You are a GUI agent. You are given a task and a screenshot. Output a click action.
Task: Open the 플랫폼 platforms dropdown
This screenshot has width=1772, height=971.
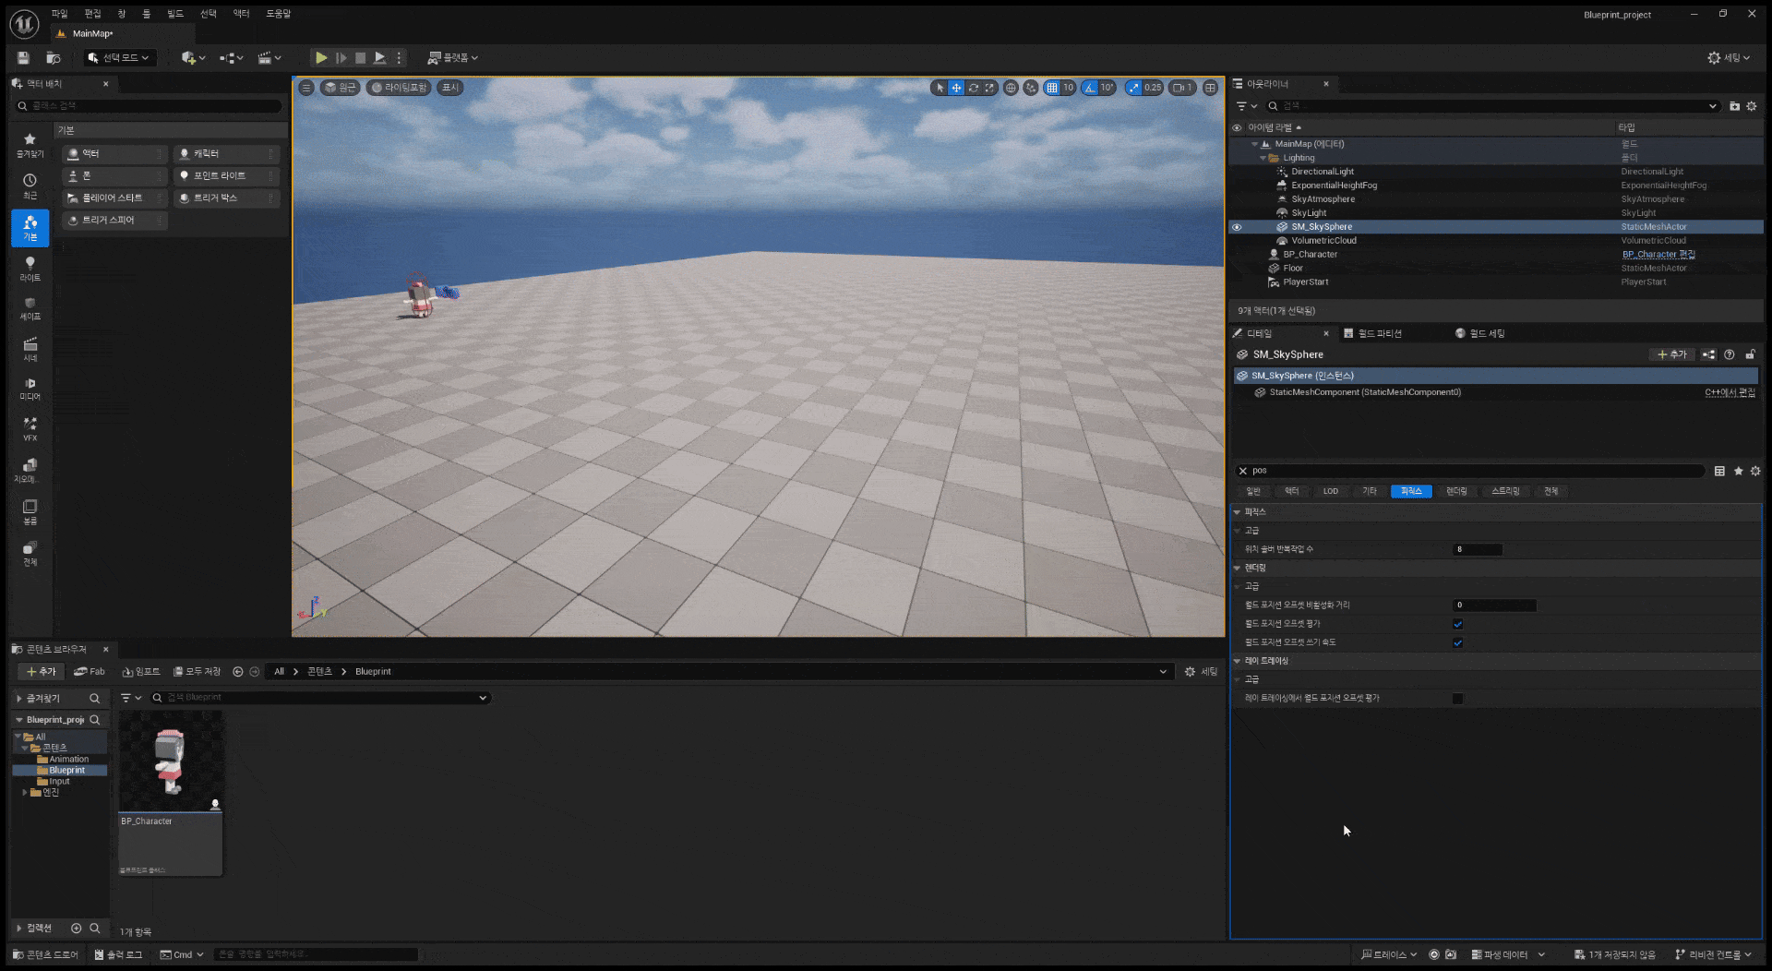(452, 57)
